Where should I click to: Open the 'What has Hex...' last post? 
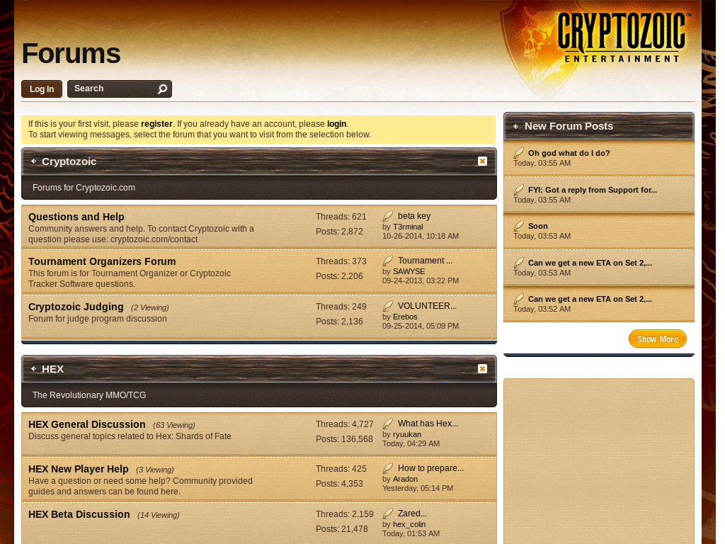click(428, 424)
